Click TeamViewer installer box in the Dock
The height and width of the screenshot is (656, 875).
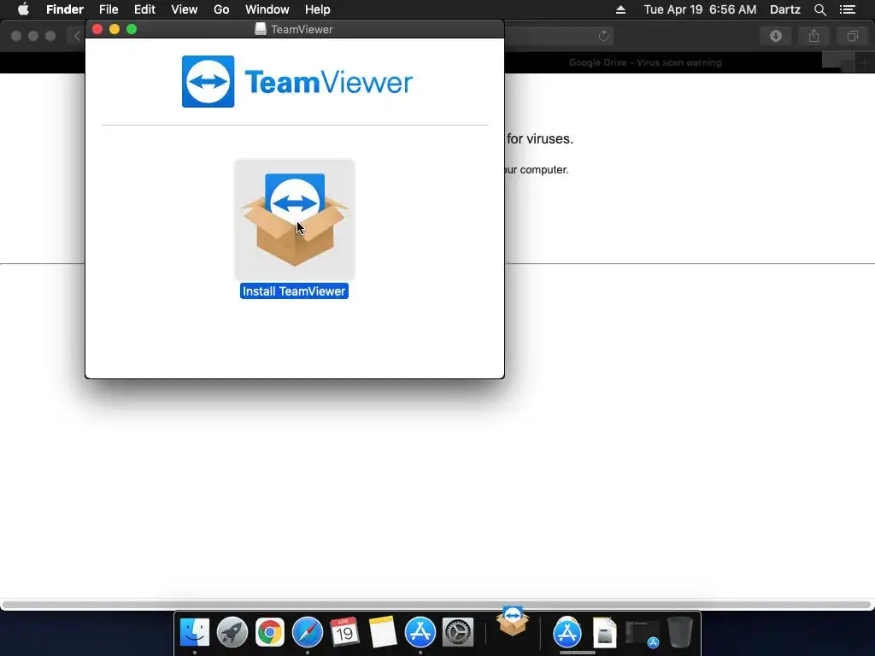513,621
